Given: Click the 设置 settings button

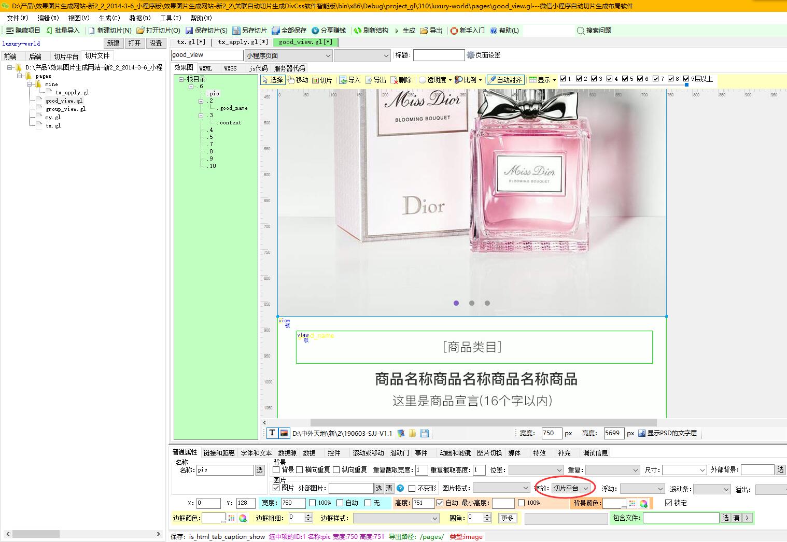Looking at the screenshot, I should (156, 43).
